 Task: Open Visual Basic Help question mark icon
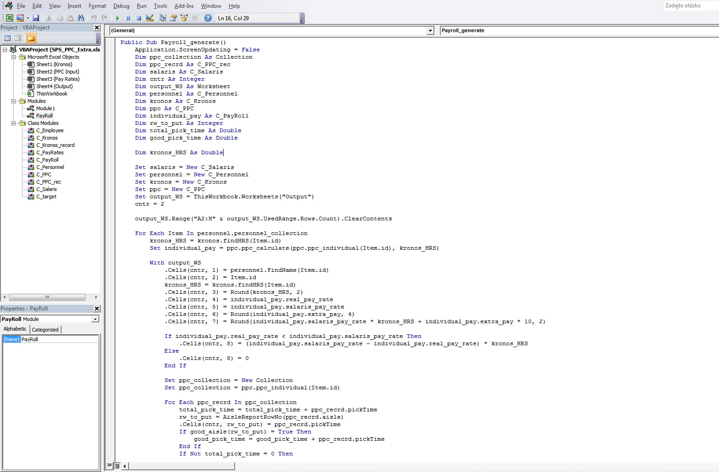click(x=208, y=18)
